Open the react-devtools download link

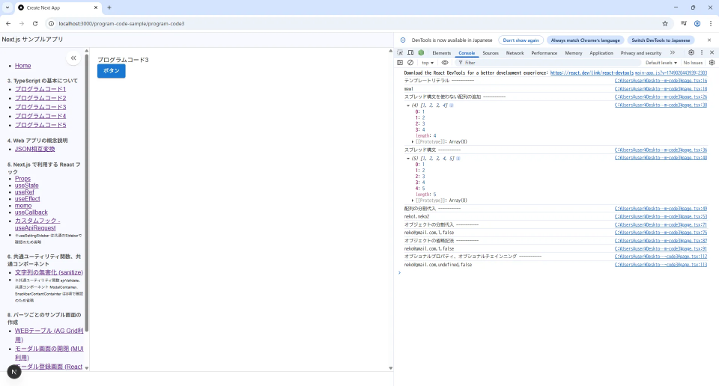pos(592,73)
